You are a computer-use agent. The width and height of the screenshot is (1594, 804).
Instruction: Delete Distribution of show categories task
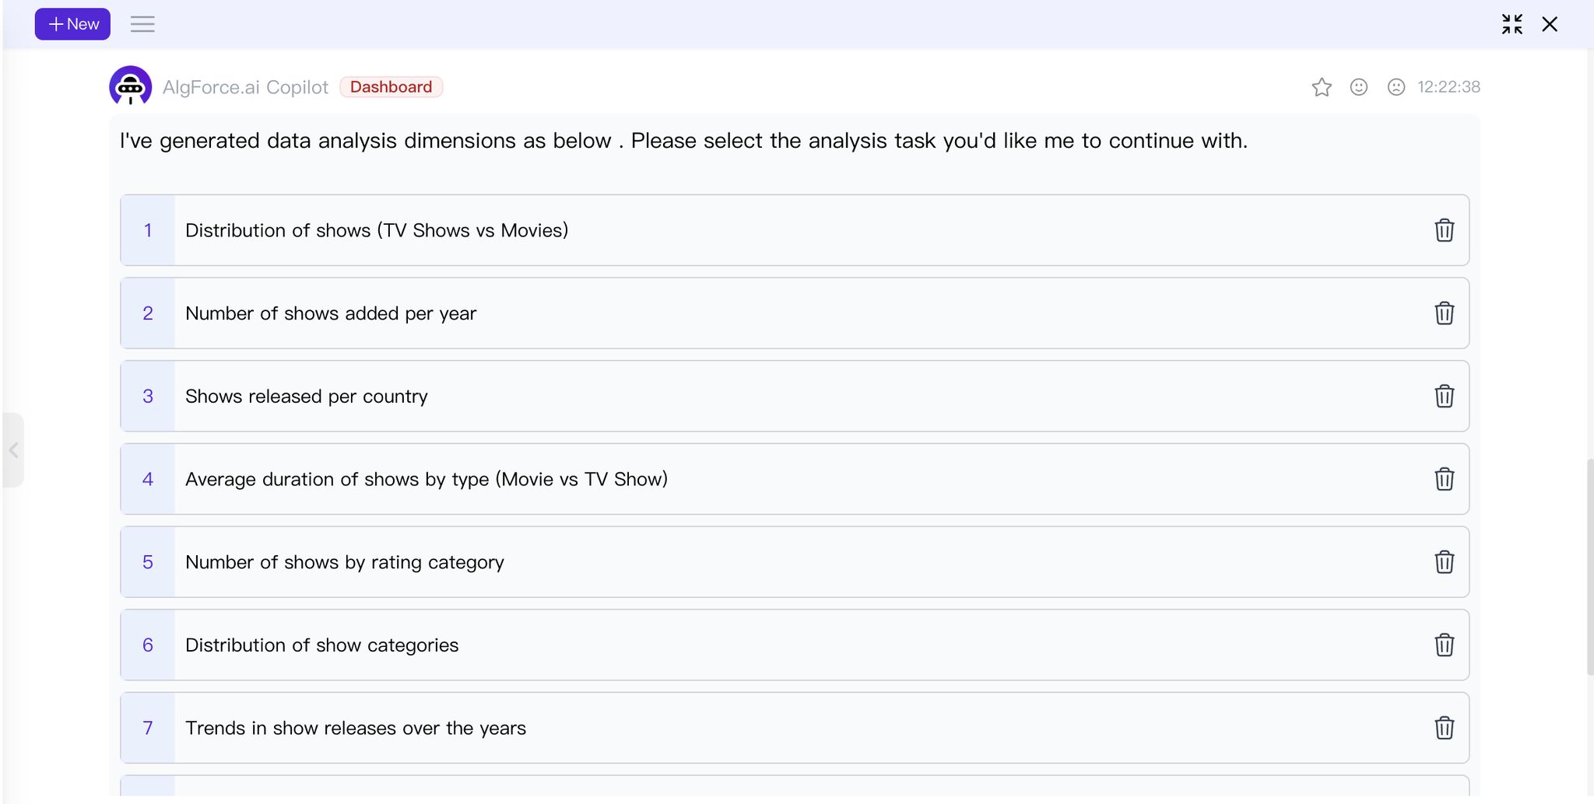pos(1445,645)
